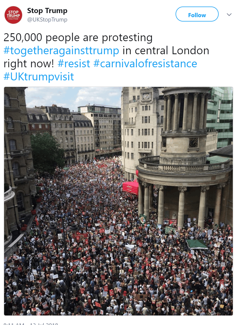Click the red tent in the photo

click(131, 188)
